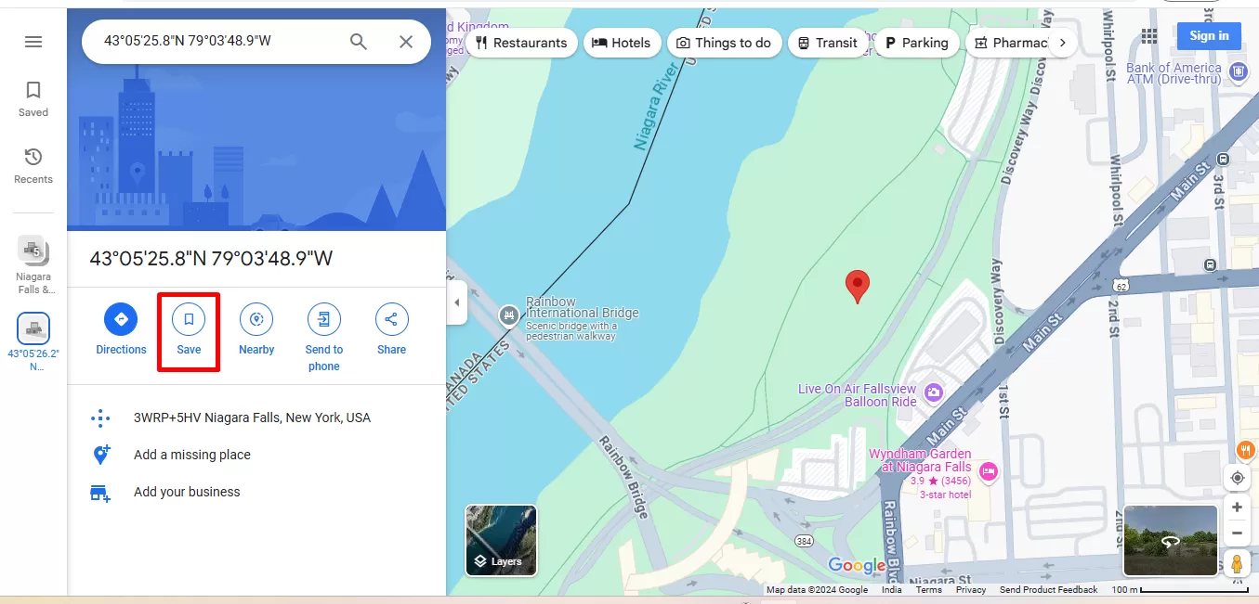Find Nearby places
Screen dimensions: 1259x604
(256, 329)
